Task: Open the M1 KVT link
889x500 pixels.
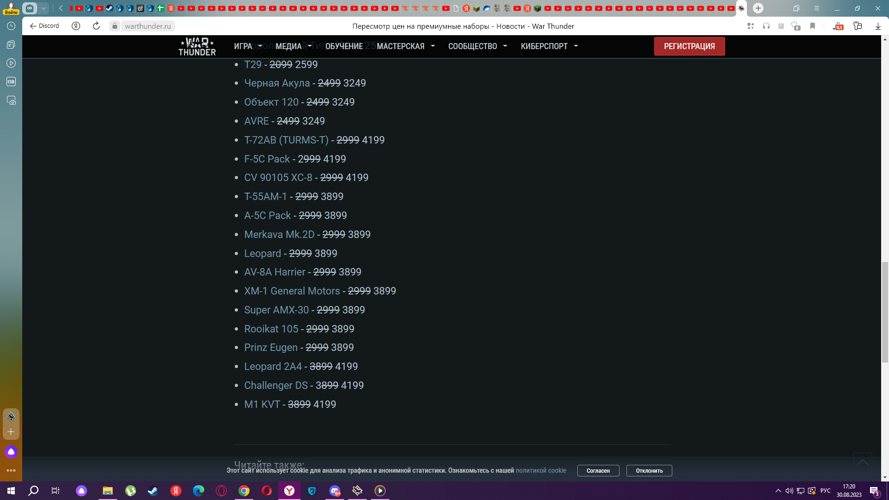Action: click(262, 405)
